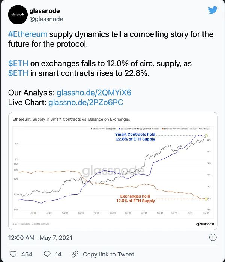Click the Twitter bird logo

click(213, 10)
